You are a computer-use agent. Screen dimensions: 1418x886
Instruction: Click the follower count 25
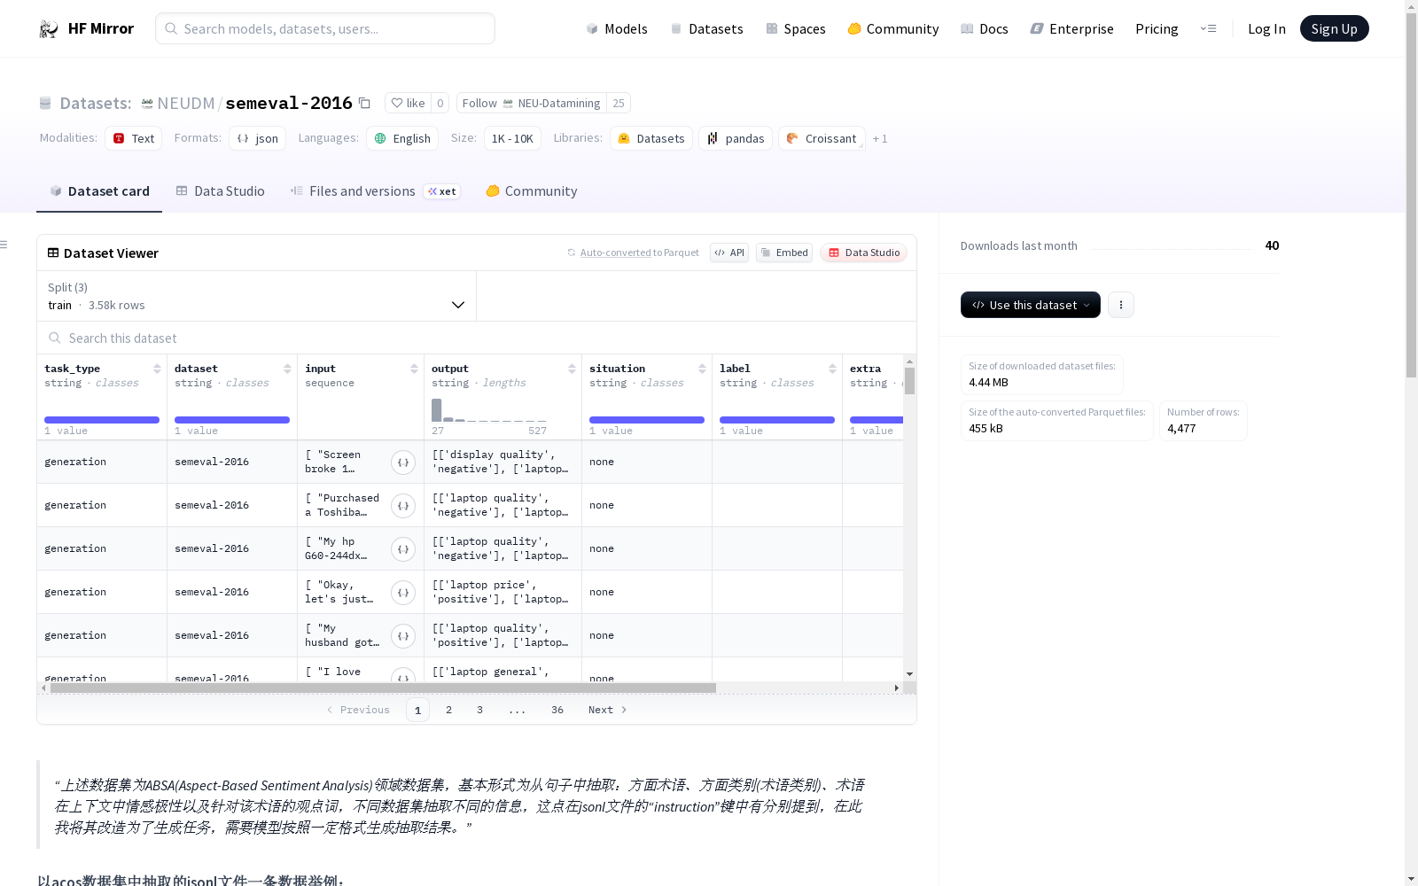tap(619, 103)
